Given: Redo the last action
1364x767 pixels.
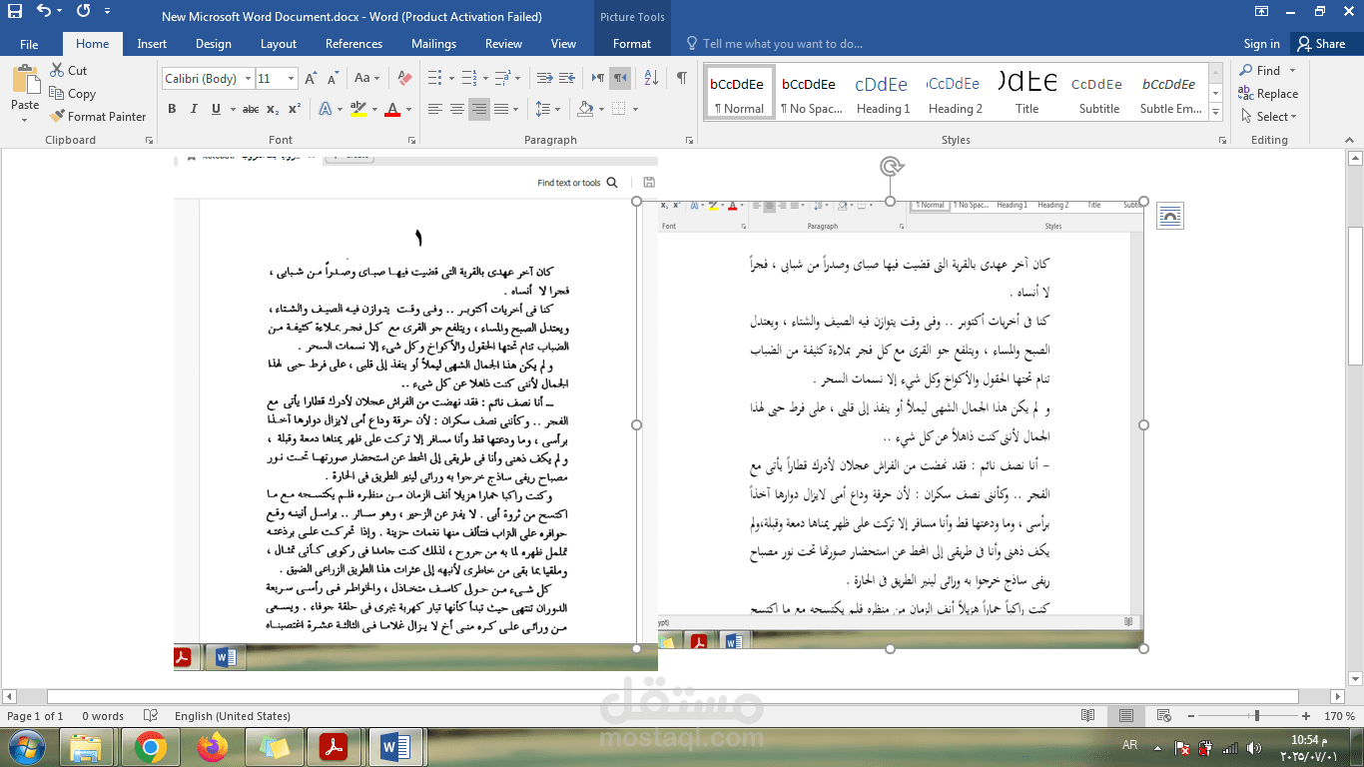Looking at the screenshot, I should click(x=82, y=12).
